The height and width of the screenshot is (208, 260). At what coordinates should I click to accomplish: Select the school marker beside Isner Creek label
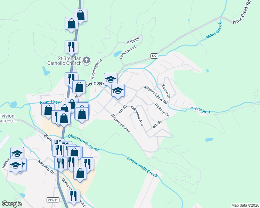tap(111, 81)
